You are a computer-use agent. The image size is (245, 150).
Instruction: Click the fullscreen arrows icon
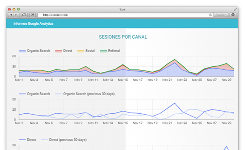(x=235, y=9)
